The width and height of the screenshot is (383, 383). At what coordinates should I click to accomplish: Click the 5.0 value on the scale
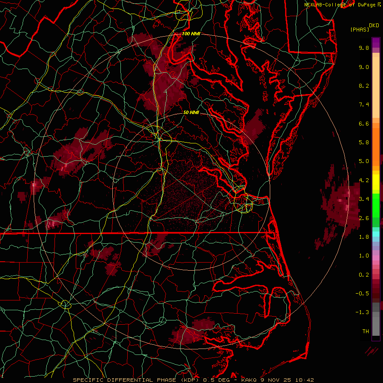pos(364,161)
